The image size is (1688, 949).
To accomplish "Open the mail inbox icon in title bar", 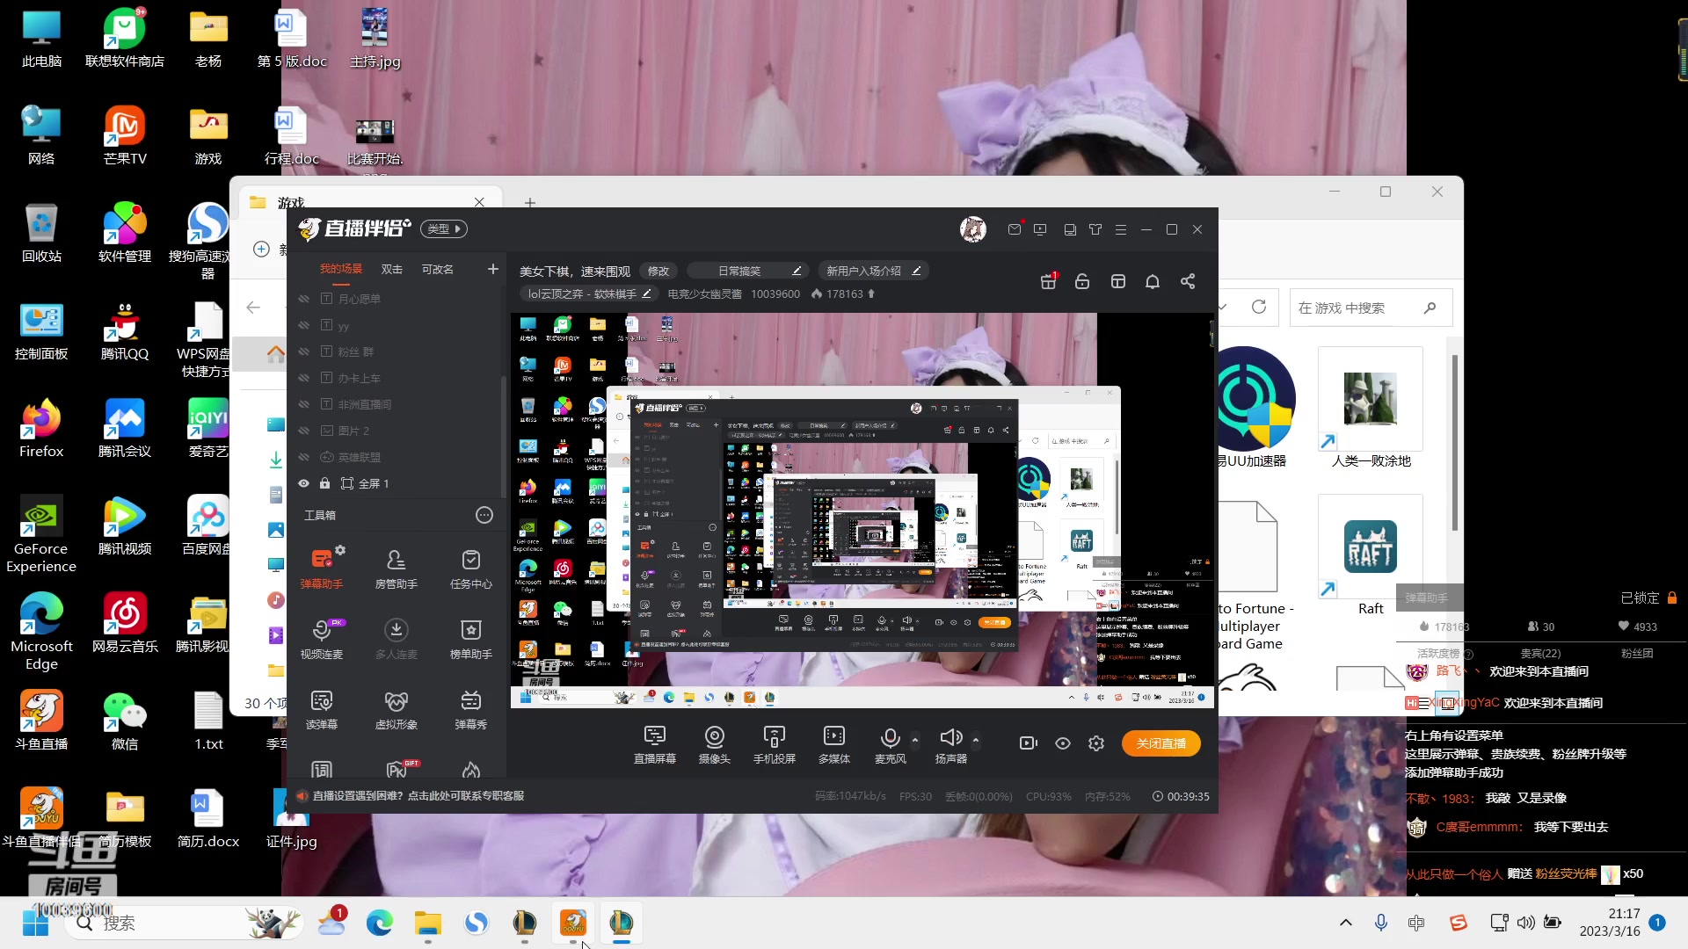I will (1015, 229).
